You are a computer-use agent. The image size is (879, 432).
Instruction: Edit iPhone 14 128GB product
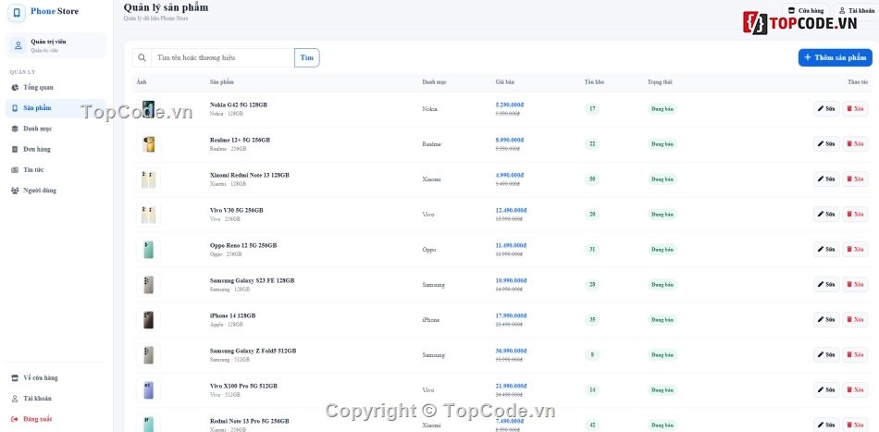826,320
